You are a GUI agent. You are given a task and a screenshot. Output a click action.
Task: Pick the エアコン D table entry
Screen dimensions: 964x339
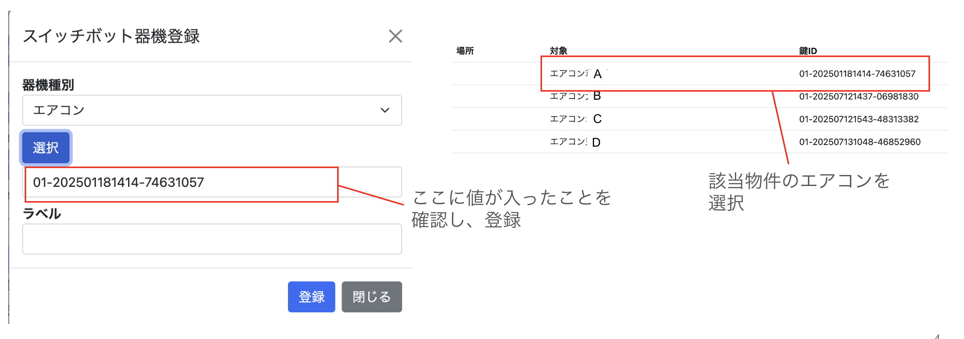pos(575,142)
